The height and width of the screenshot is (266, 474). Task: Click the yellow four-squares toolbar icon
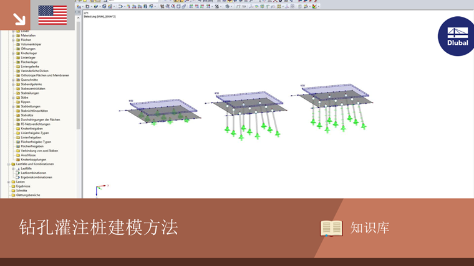pyautogui.click(x=279, y=6)
